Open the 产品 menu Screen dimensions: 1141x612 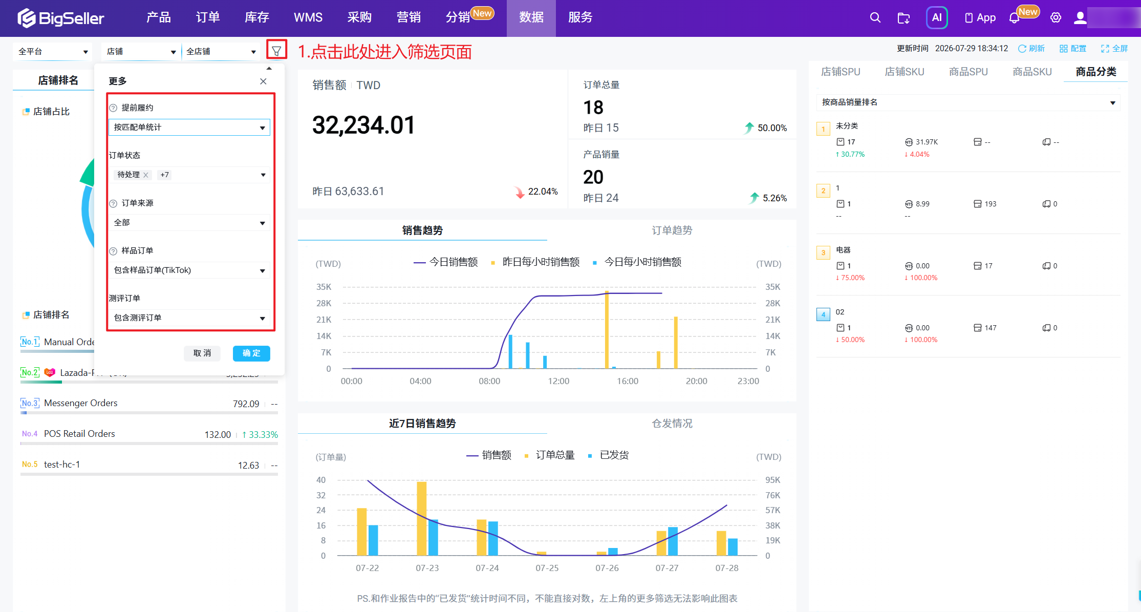click(159, 18)
